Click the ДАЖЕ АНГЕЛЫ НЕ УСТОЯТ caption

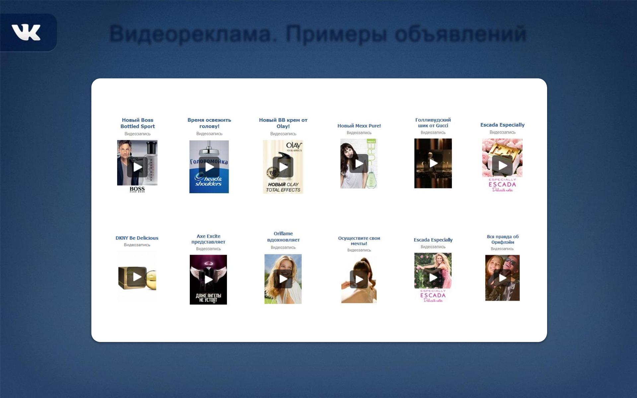point(208,298)
